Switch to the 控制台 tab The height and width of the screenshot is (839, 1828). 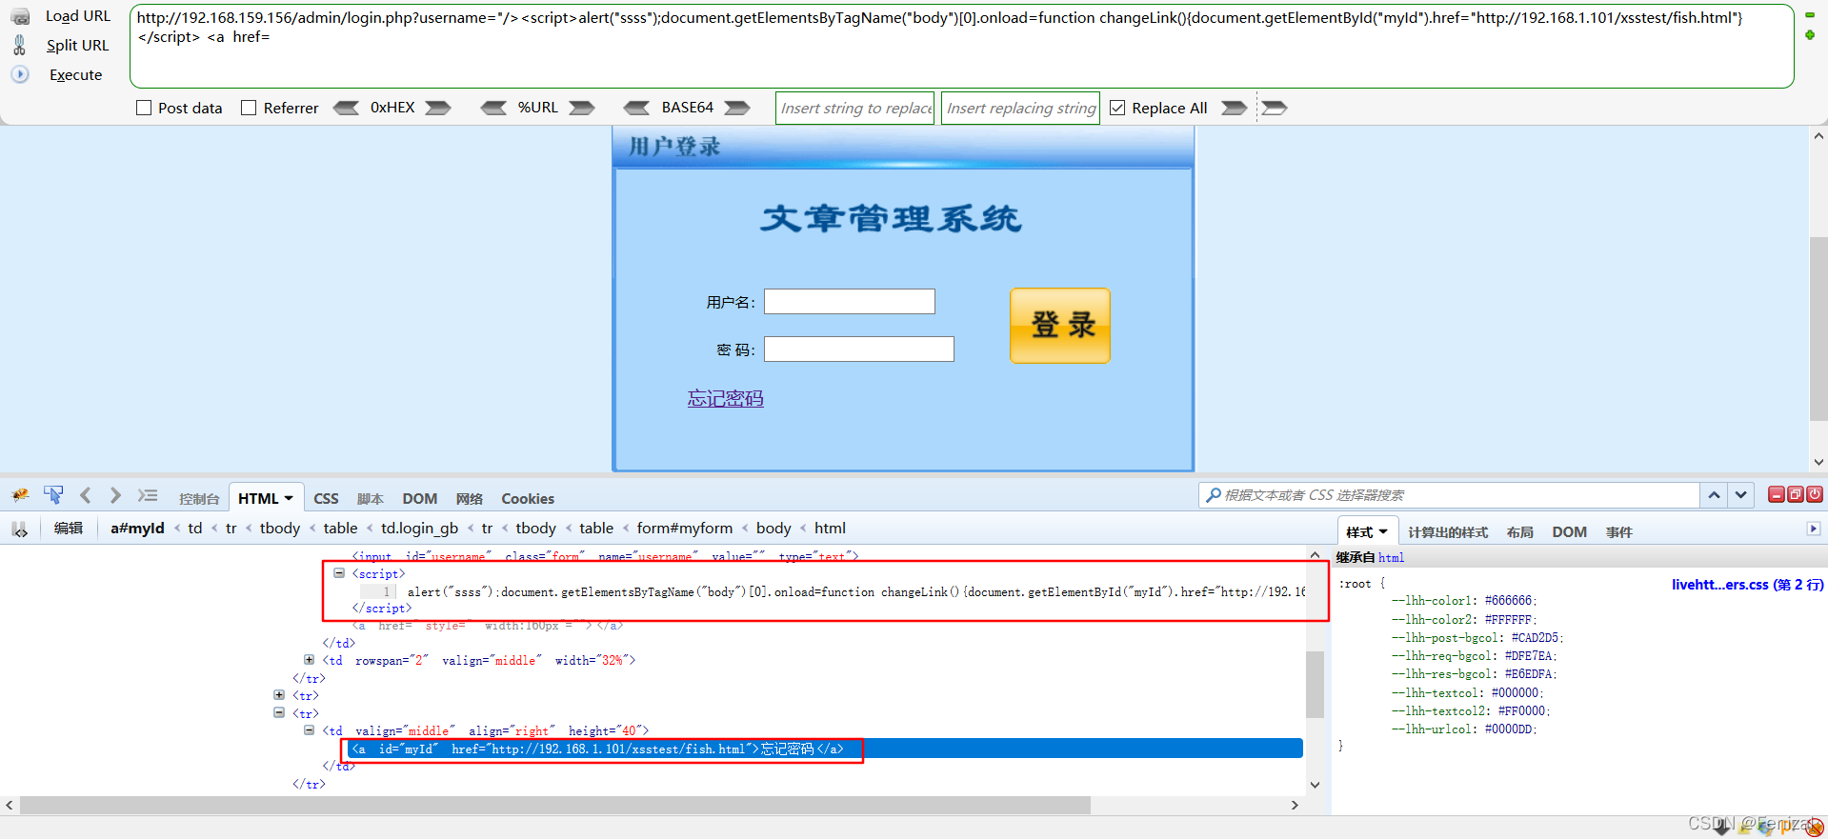199,499
